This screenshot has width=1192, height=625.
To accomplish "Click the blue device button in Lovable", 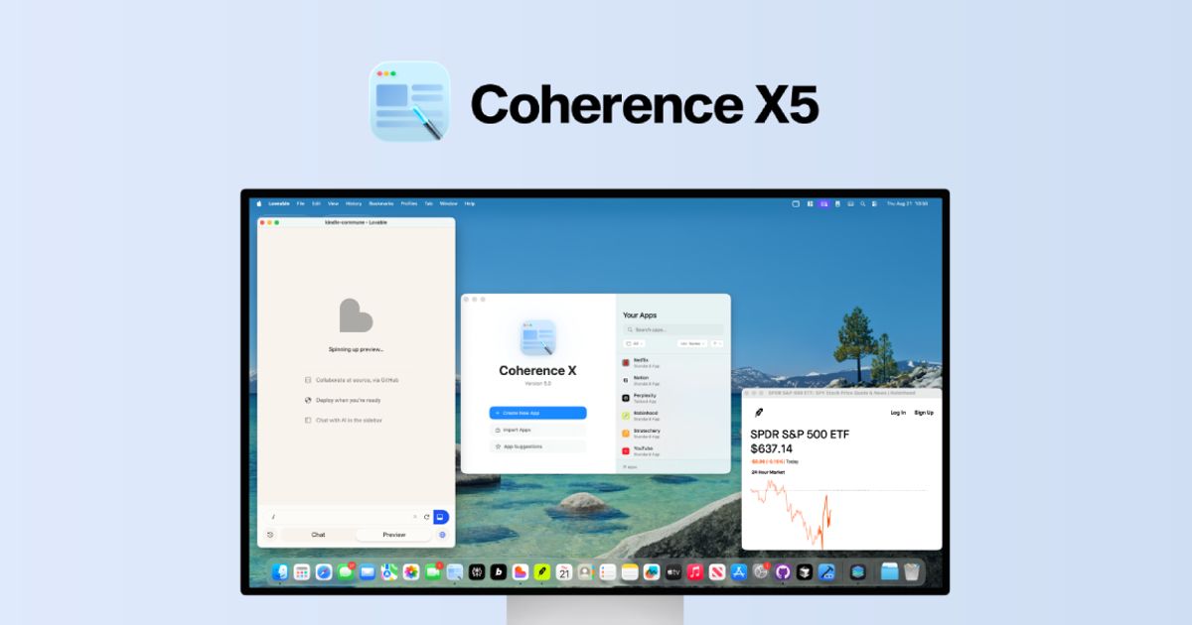I will click(x=440, y=517).
